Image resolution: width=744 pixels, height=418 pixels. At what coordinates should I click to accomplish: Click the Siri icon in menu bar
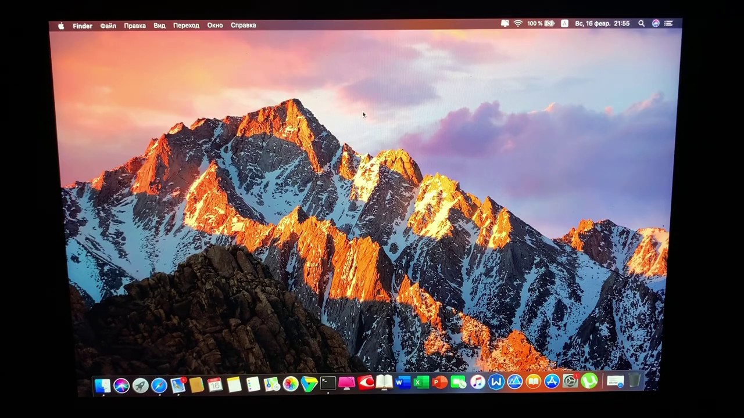pyautogui.click(x=656, y=24)
